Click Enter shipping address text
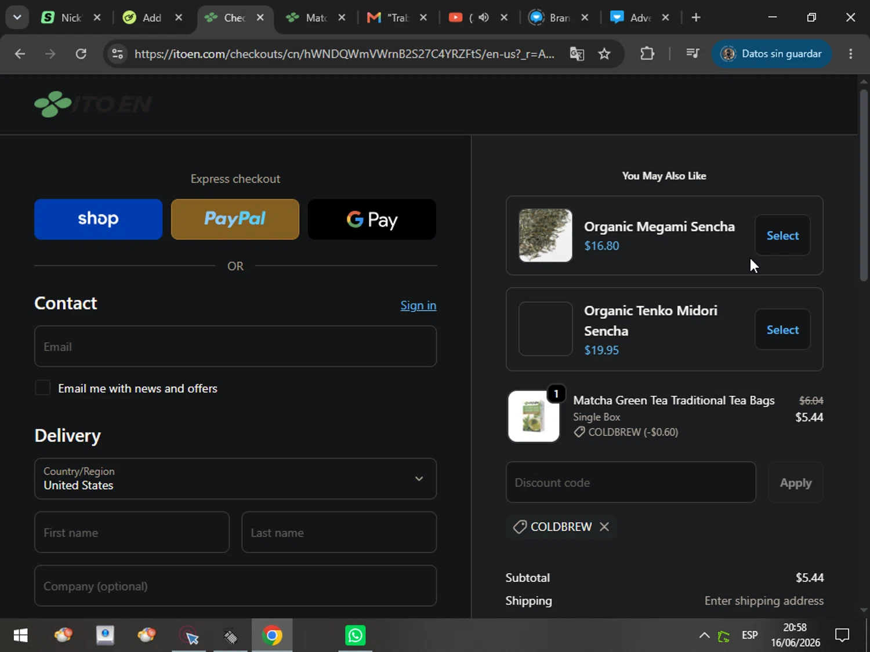 pyautogui.click(x=764, y=600)
